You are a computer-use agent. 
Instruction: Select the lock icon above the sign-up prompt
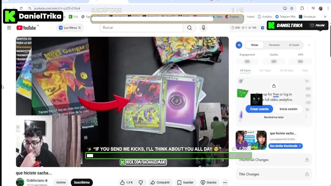coord(274,86)
